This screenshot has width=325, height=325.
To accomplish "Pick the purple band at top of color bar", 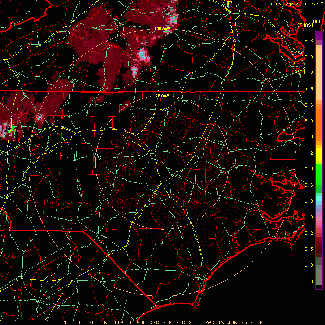I will (319, 36).
